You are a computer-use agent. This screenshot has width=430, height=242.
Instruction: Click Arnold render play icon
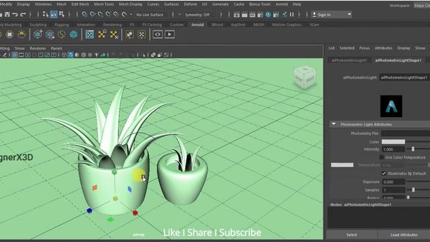(169, 34)
